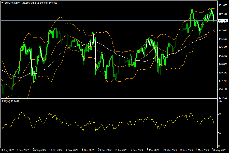Image resolution: width=229 pixels, height=153 pixels.
Task: Select the 9 Nov 2022 date label
Action: click(x=72, y=150)
